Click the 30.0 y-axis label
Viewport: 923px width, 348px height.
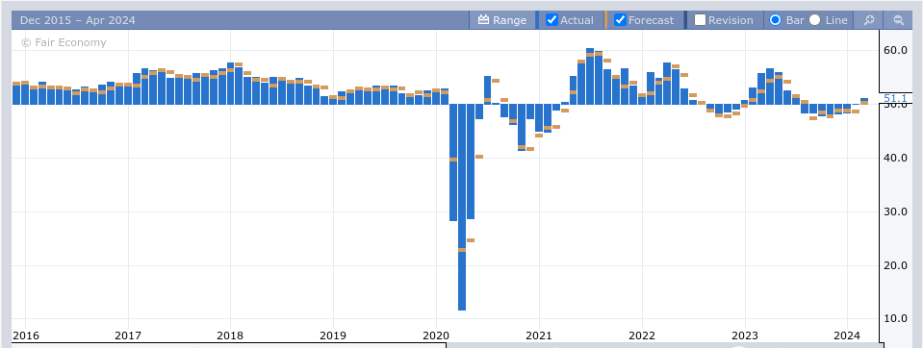(895, 211)
